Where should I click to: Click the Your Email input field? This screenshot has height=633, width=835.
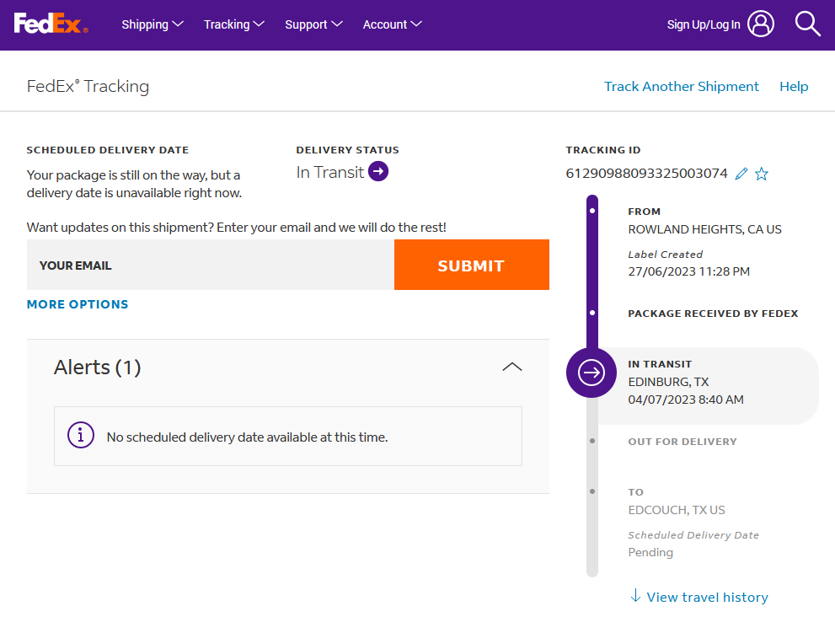[x=211, y=266]
